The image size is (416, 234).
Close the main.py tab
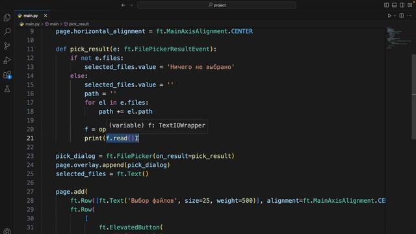click(x=45, y=16)
